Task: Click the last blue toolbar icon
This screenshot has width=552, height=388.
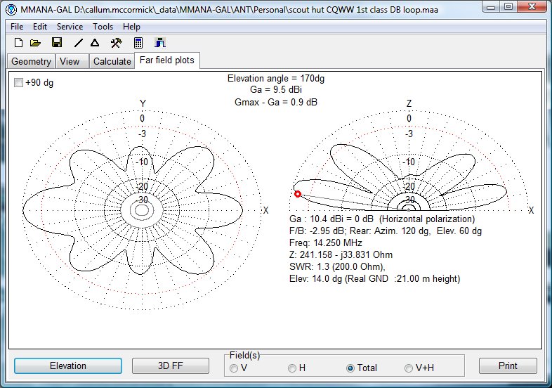Action: click(x=159, y=43)
